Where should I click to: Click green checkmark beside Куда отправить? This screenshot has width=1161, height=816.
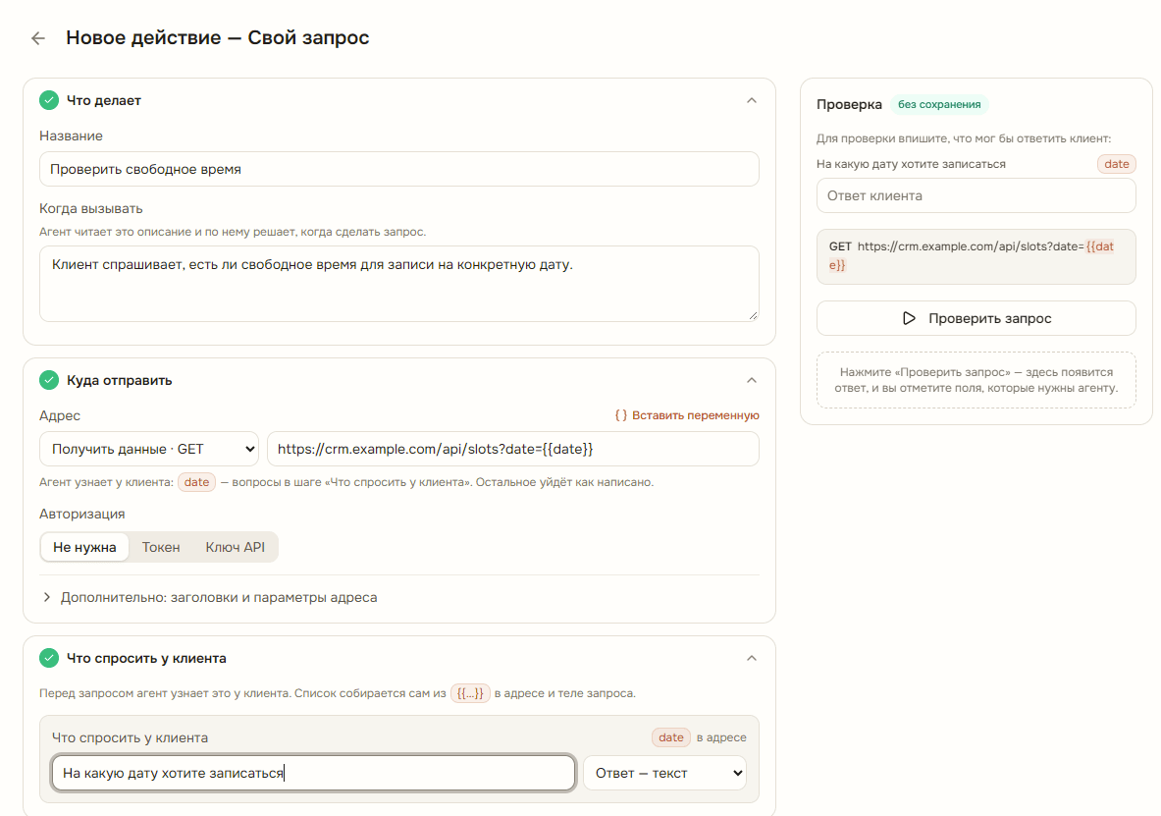49,380
